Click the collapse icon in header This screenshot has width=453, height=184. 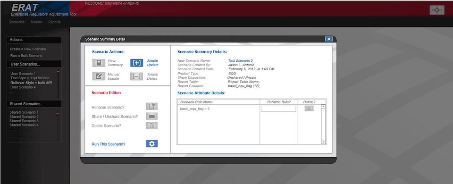click(437, 10)
